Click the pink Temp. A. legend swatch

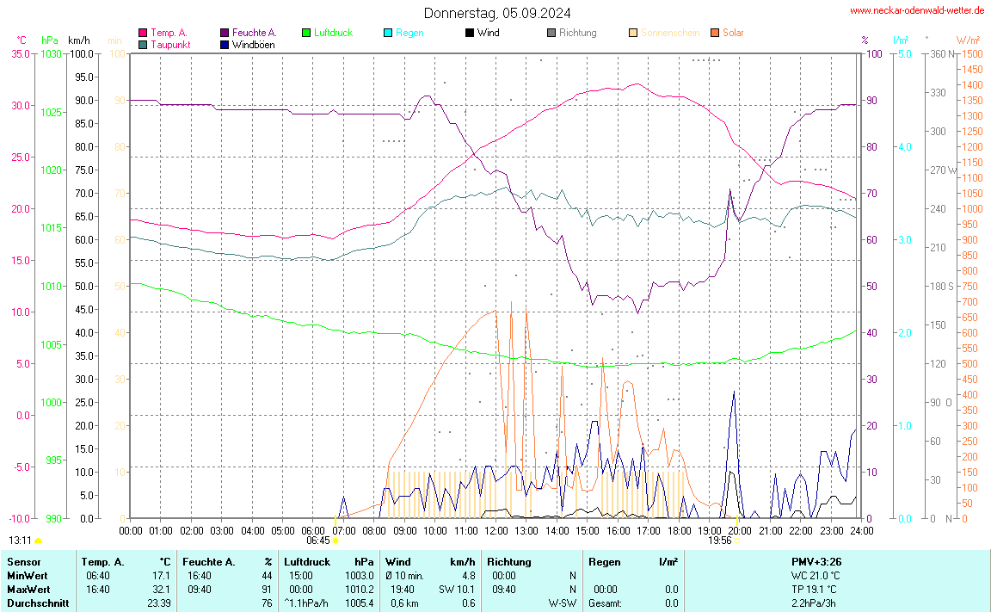pos(143,33)
